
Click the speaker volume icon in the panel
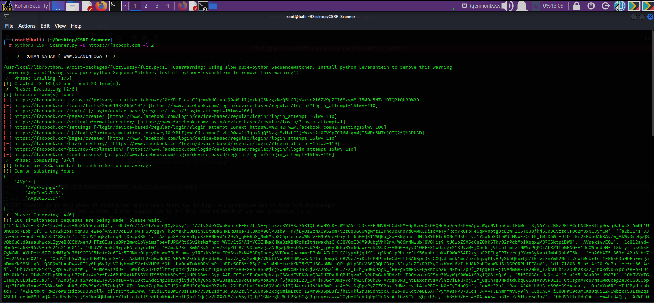point(507,6)
